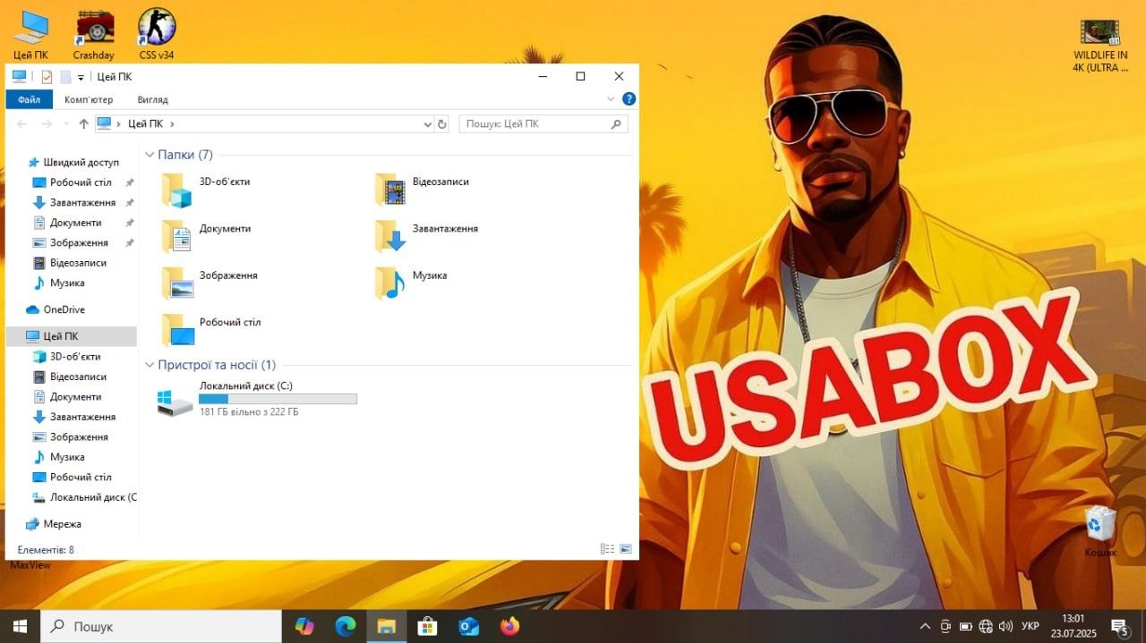Switch to large icons view in status bar
Viewport: 1146px width, 643px height.
(626, 548)
